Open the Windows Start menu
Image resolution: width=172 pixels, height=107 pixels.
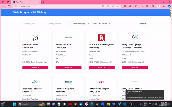15,104
